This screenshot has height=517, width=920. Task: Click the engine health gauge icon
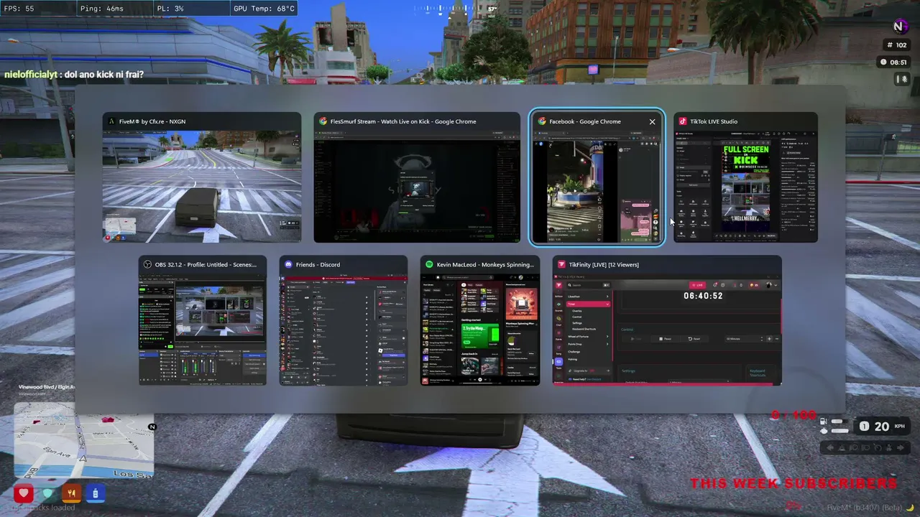click(824, 431)
